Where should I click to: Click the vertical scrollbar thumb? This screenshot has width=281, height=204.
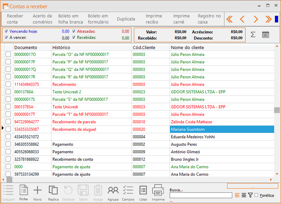277,110
